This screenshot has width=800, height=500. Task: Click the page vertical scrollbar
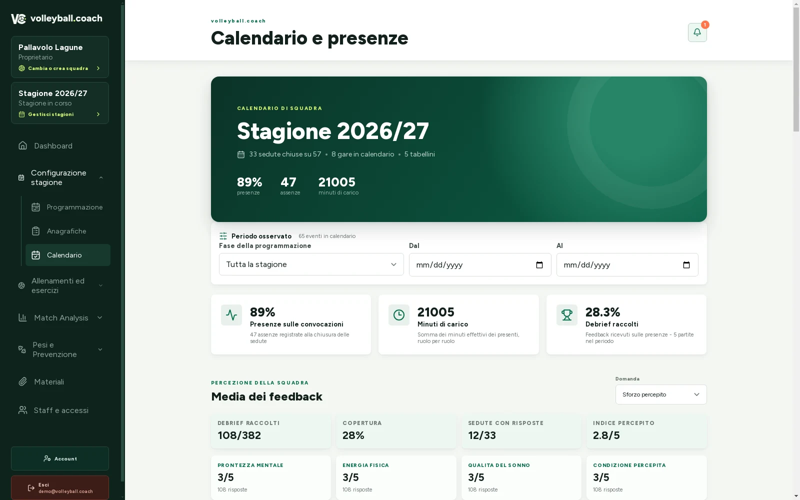click(x=796, y=70)
